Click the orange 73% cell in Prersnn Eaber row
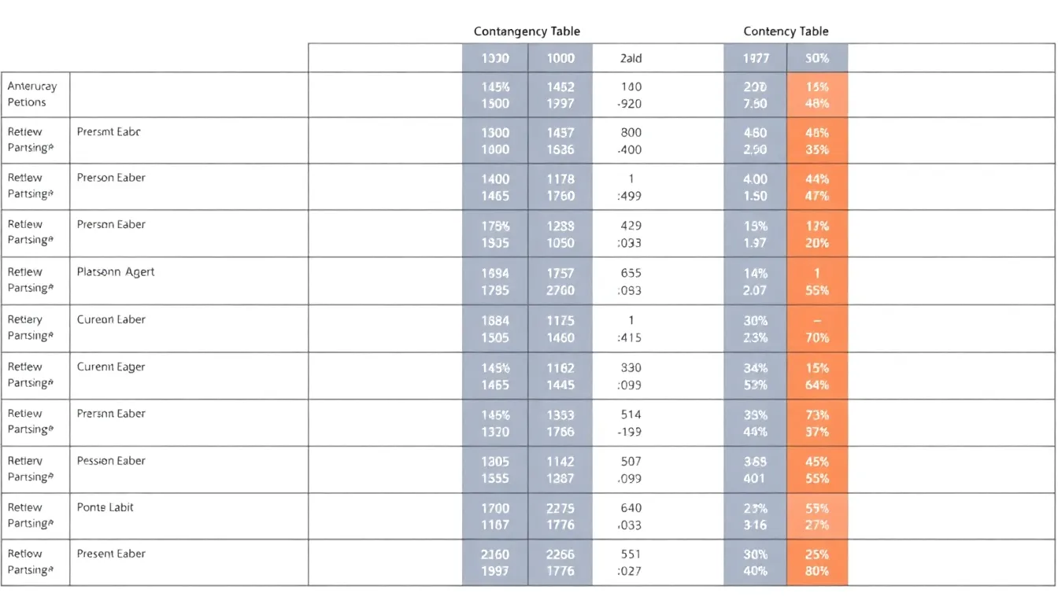 click(817, 414)
